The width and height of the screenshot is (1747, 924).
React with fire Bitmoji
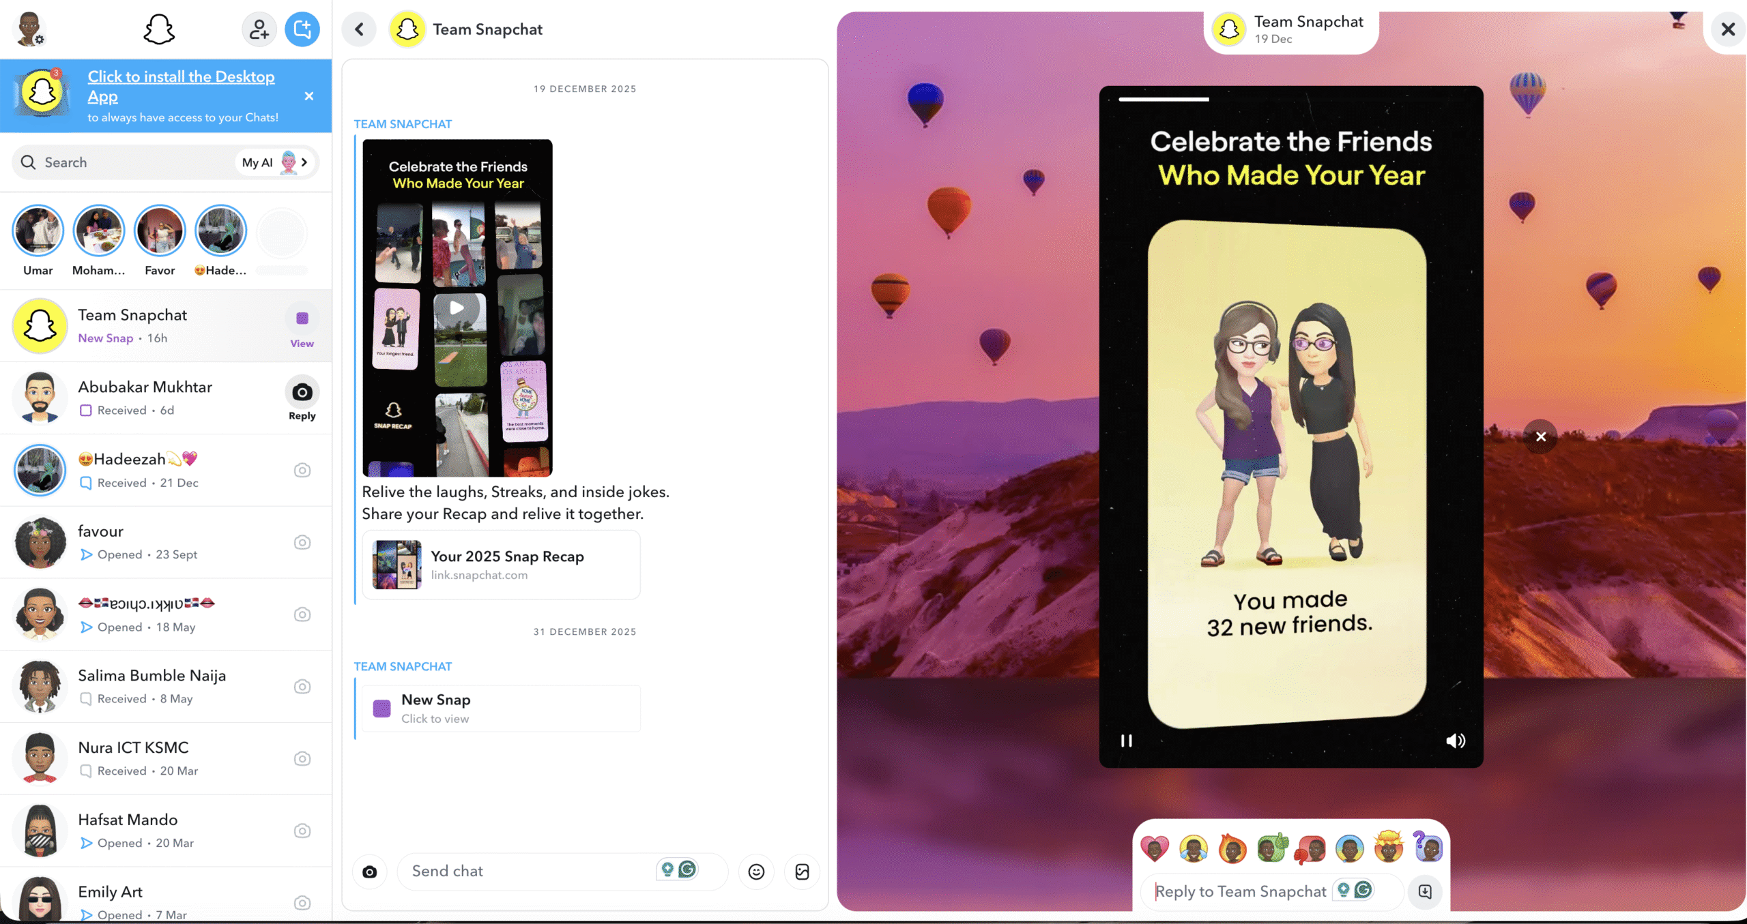click(x=1232, y=848)
